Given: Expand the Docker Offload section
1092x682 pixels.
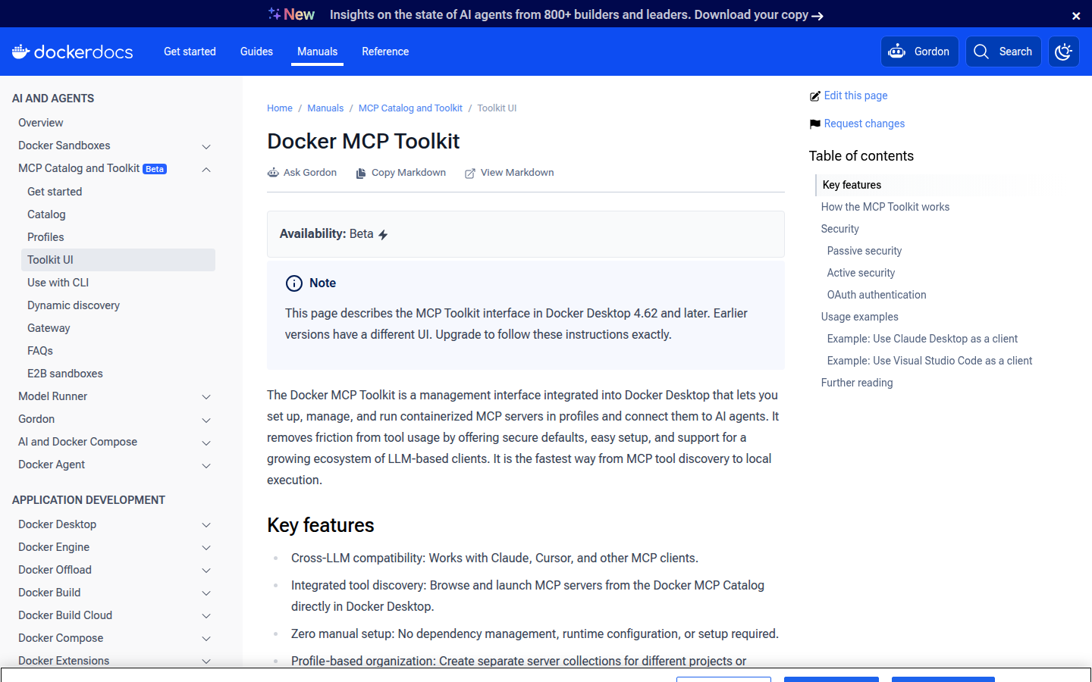Looking at the screenshot, I should (206, 571).
